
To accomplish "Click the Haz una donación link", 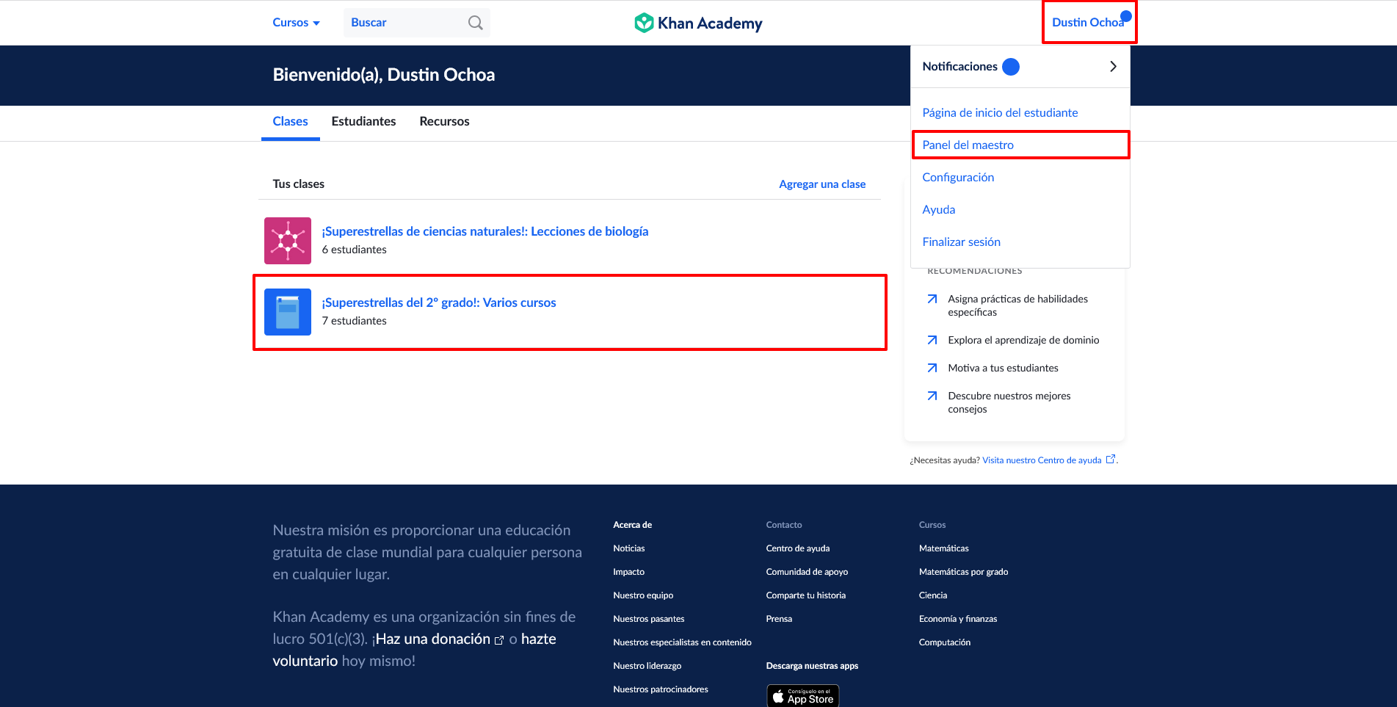I will pos(432,639).
